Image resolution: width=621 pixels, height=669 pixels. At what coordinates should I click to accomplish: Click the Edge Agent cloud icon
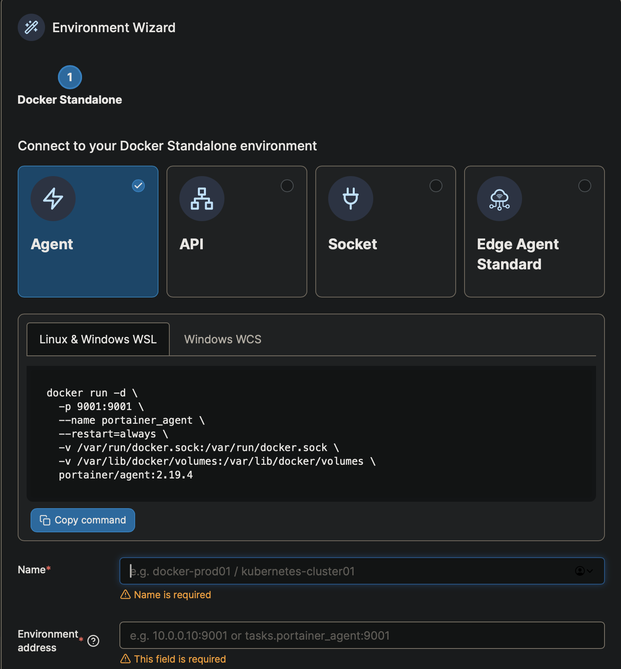500,199
